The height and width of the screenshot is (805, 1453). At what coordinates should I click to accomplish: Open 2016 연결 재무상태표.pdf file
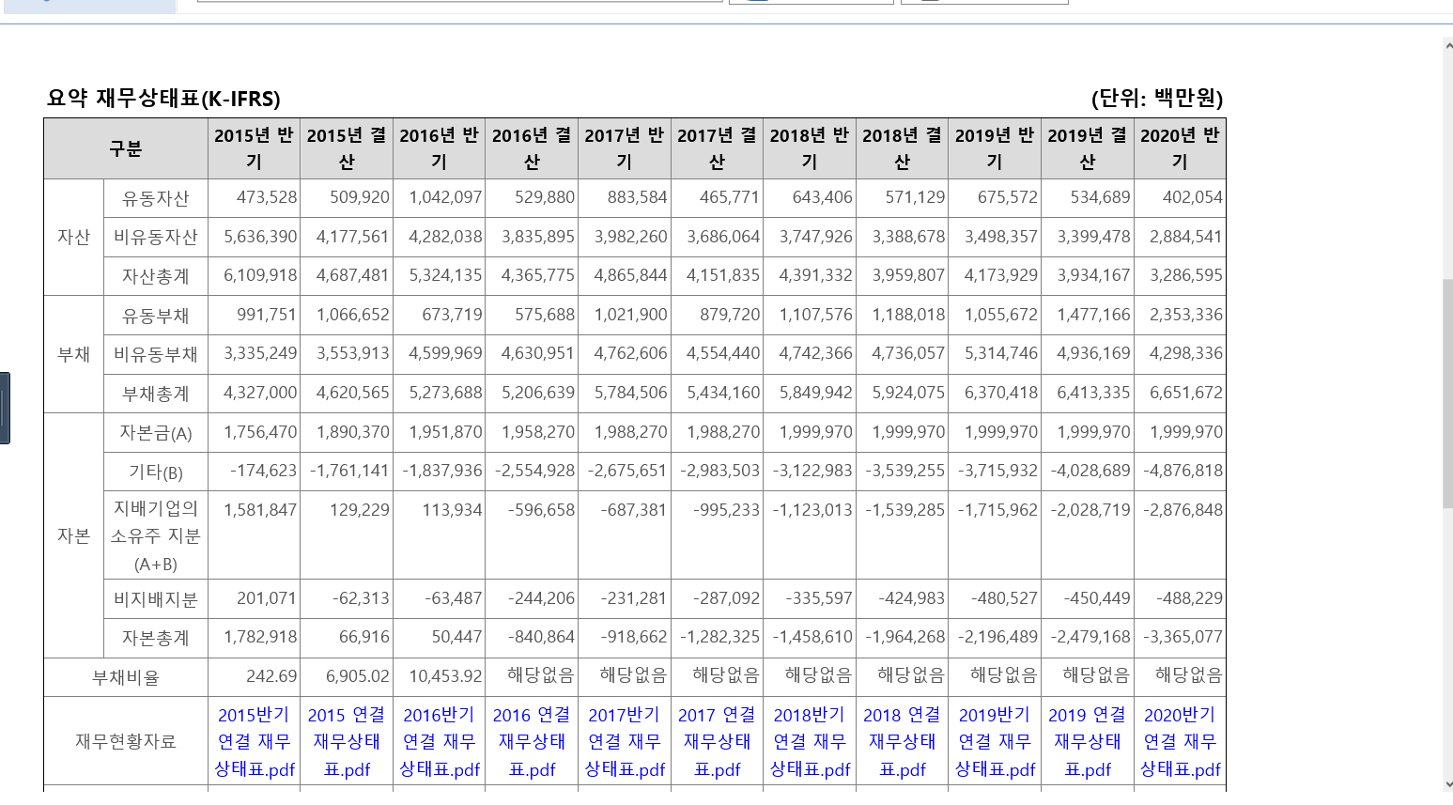532,742
